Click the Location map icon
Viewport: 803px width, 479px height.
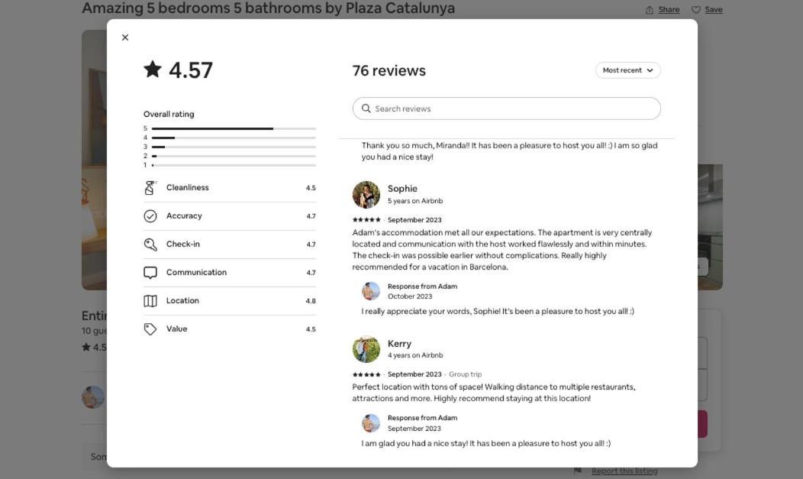(x=150, y=301)
